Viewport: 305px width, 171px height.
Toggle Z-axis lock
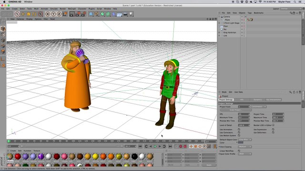(59, 14)
